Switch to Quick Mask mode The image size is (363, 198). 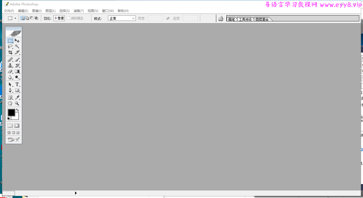click(17, 125)
